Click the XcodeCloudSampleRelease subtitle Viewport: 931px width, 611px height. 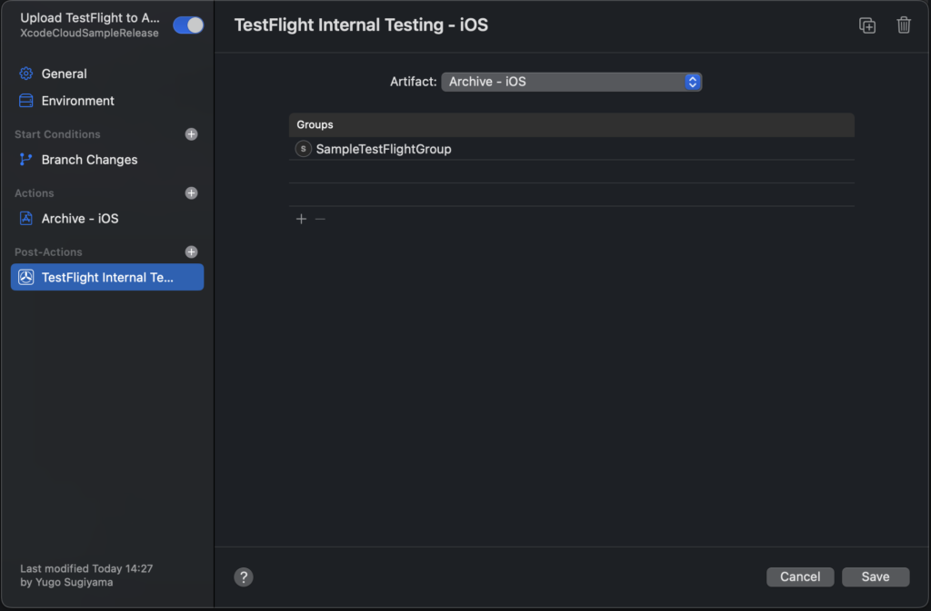click(89, 34)
